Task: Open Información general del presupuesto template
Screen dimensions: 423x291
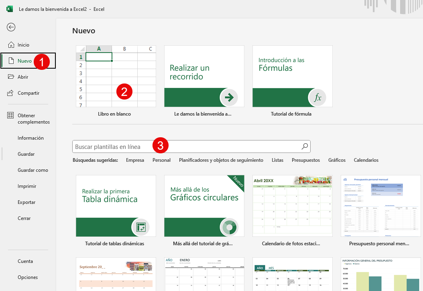Action: pyautogui.click(x=380, y=274)
